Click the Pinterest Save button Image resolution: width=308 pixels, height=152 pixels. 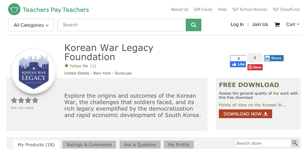[x=255, y=67]
